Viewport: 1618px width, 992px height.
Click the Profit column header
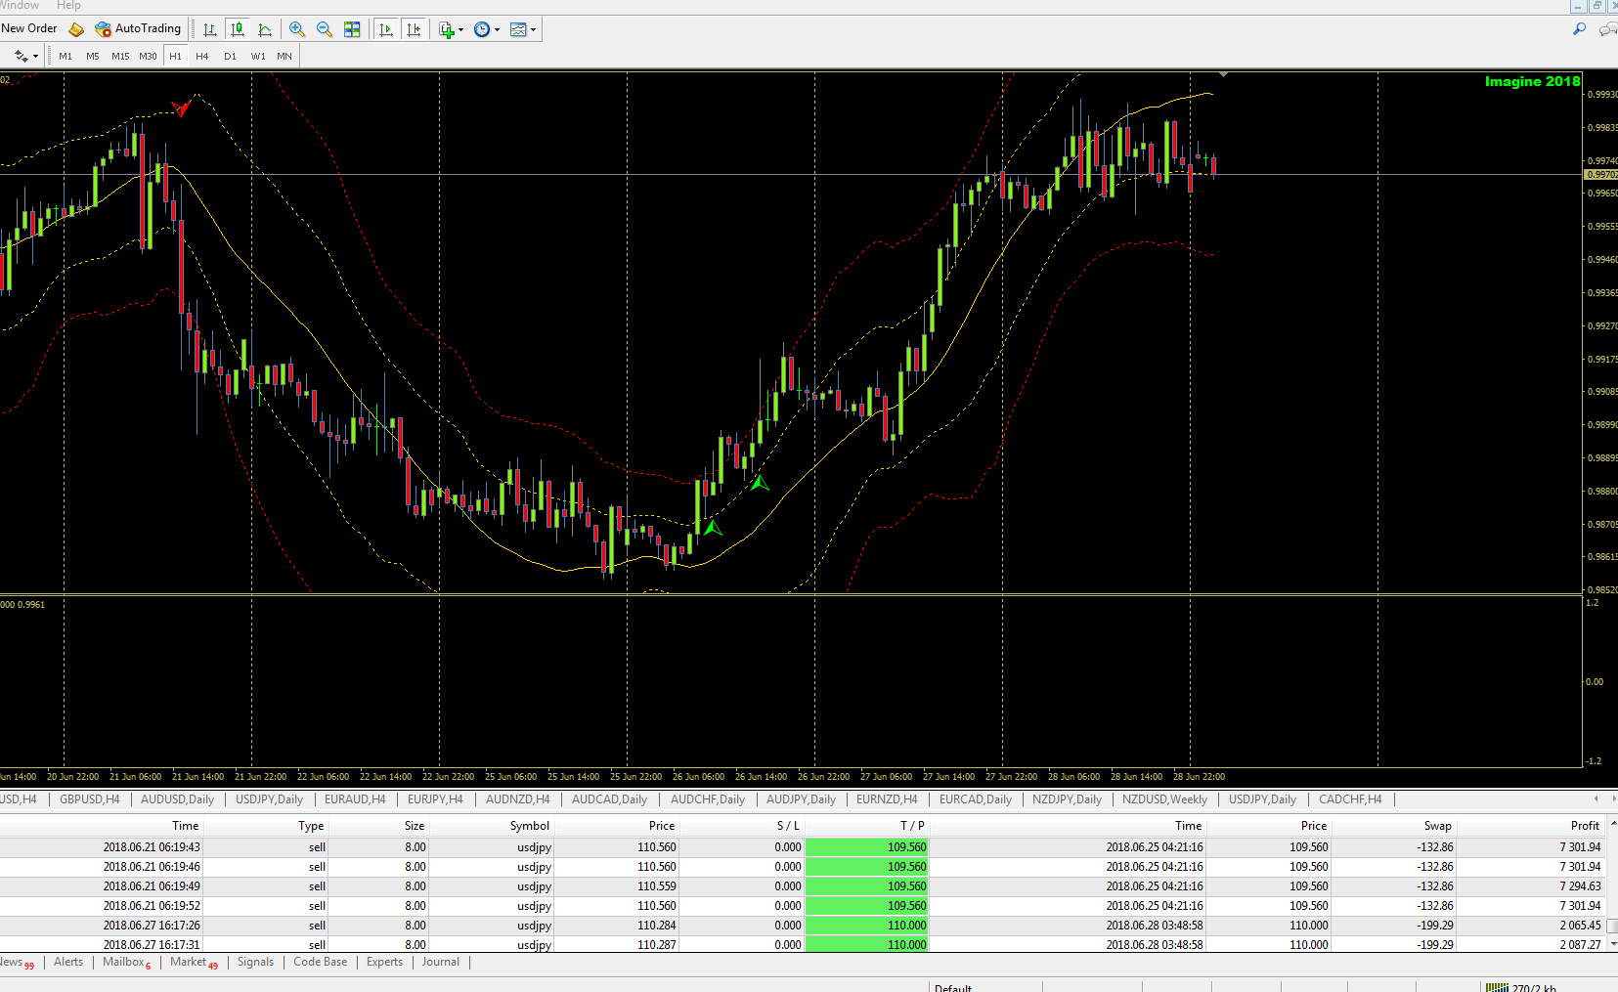click(1584, 826)
